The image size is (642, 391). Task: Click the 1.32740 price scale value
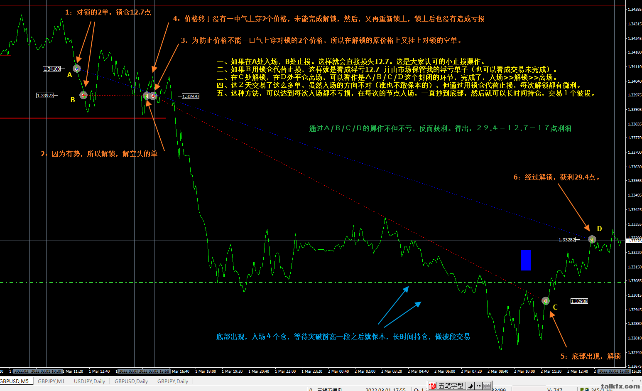coord(634,352)
